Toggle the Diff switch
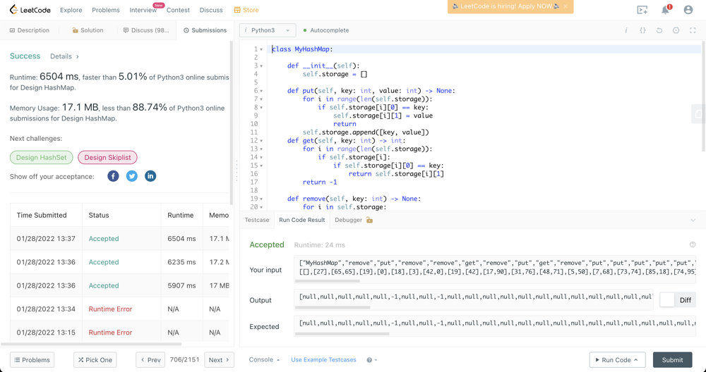Image resolution: width=706 pixels, height=372 pixels. (667, 300)
